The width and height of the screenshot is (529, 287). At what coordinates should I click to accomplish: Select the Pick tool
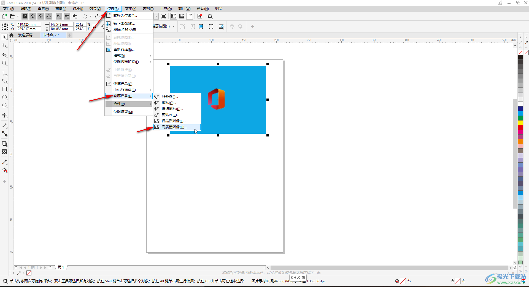point(4,37)
